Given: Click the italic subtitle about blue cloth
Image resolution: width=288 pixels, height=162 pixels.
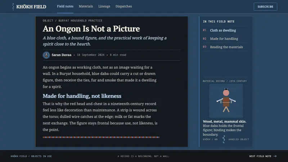Looking at the screenshot, I should [x=105, y=41].
